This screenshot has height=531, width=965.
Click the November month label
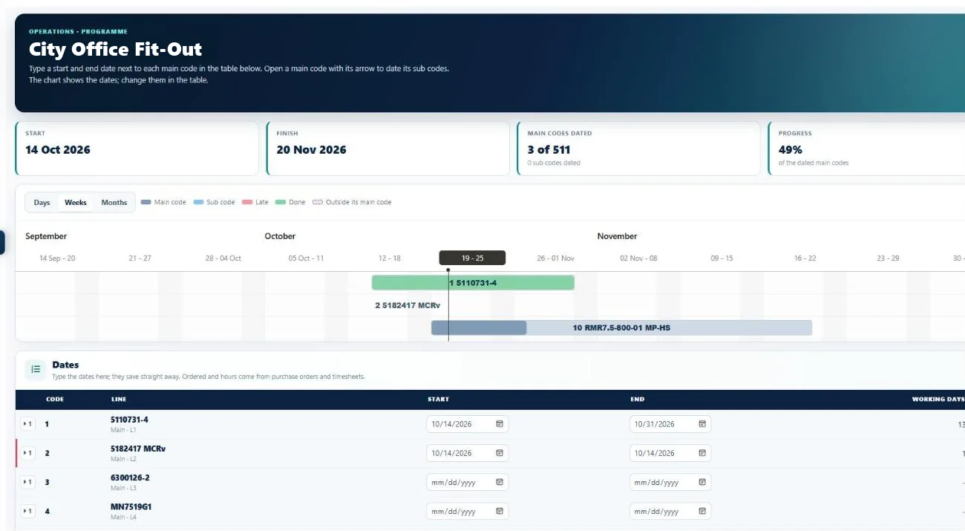pyautogui.click(x=618, y=236)
